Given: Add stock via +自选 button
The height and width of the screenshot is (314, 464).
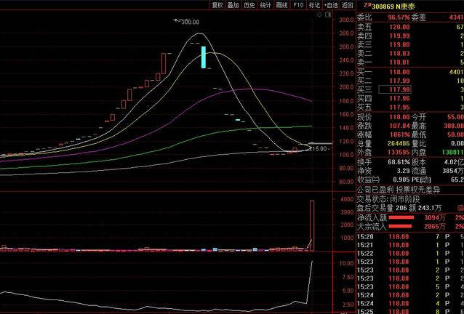Looking at the screenshot, I should click(331, 5).
